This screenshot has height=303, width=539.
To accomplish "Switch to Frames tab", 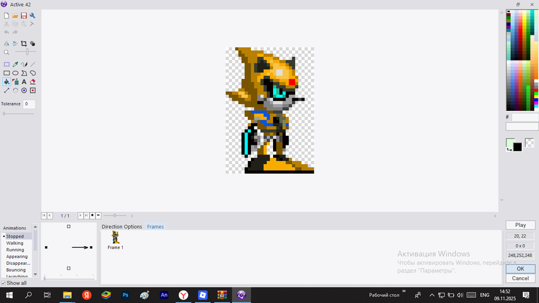I will 155,227.
